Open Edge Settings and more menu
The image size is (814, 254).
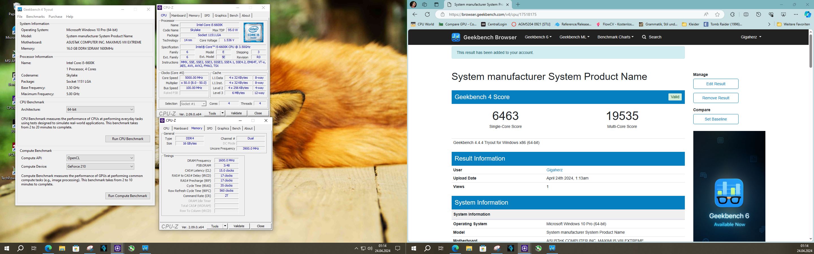click(796, 14)
